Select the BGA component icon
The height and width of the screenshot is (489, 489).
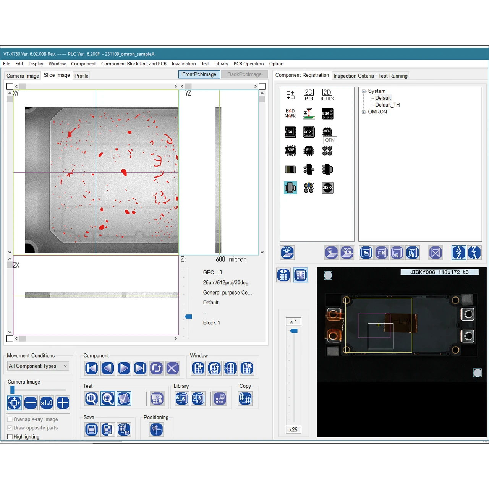click(x=327, y=113)
